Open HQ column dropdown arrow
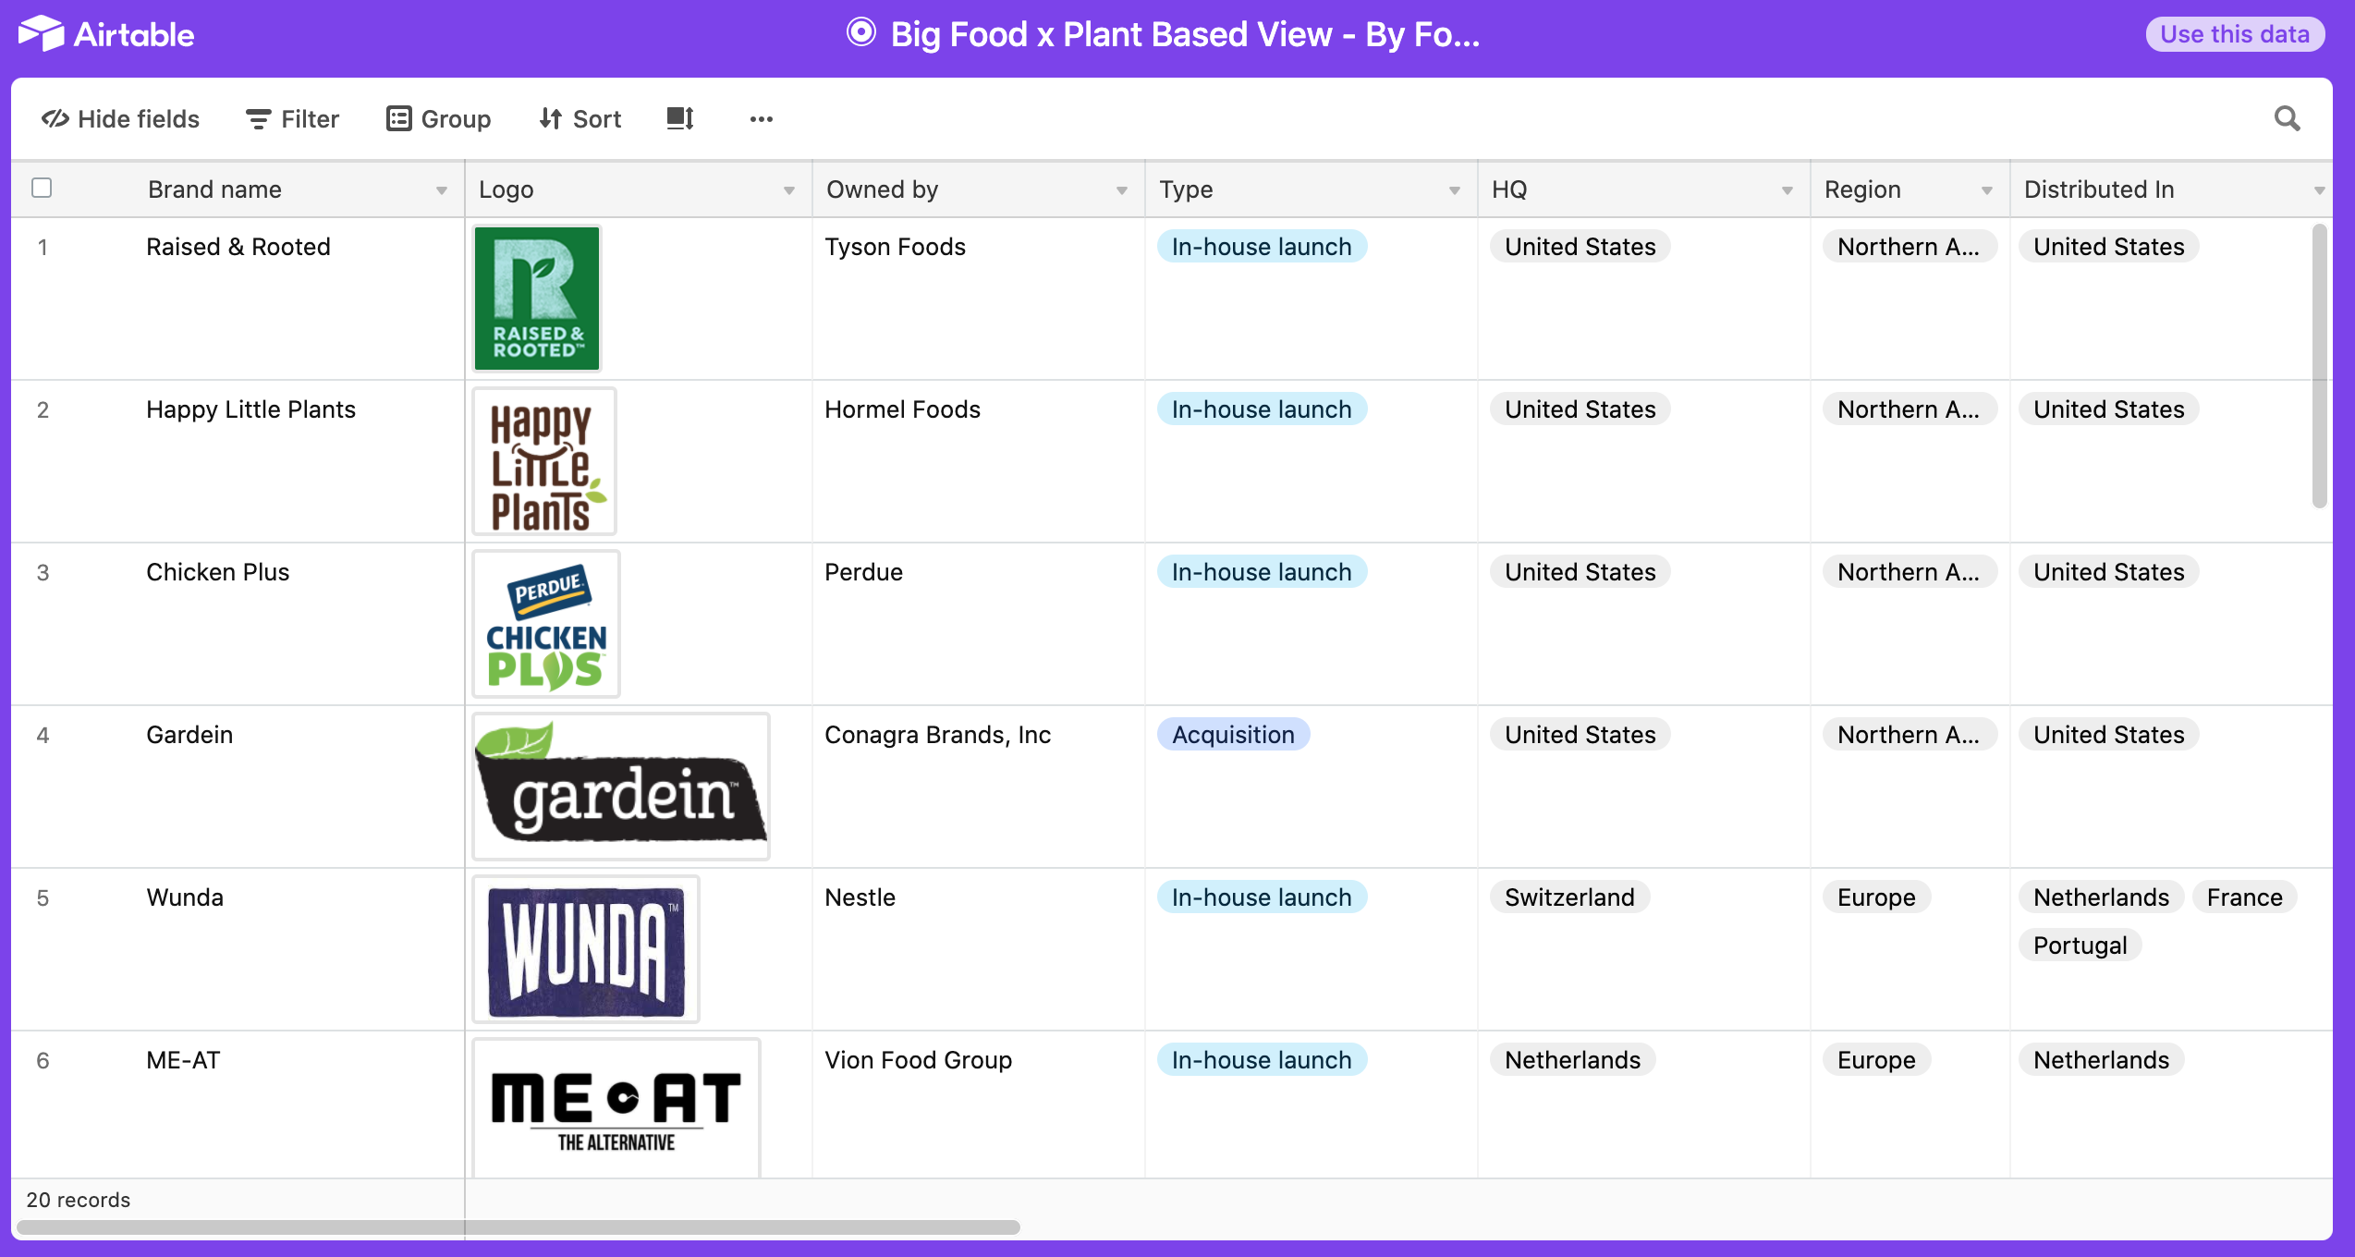 click(1788, 190)
